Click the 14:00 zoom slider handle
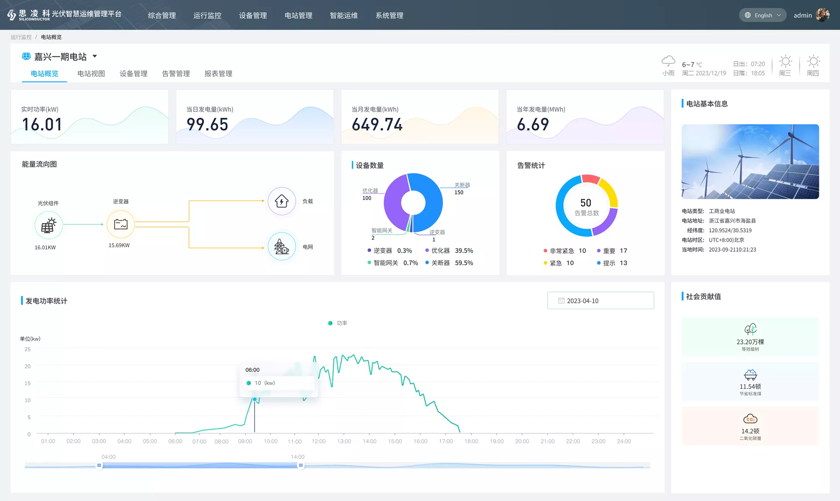This screenshot has width=840, height=501. (x=301, y=466)
